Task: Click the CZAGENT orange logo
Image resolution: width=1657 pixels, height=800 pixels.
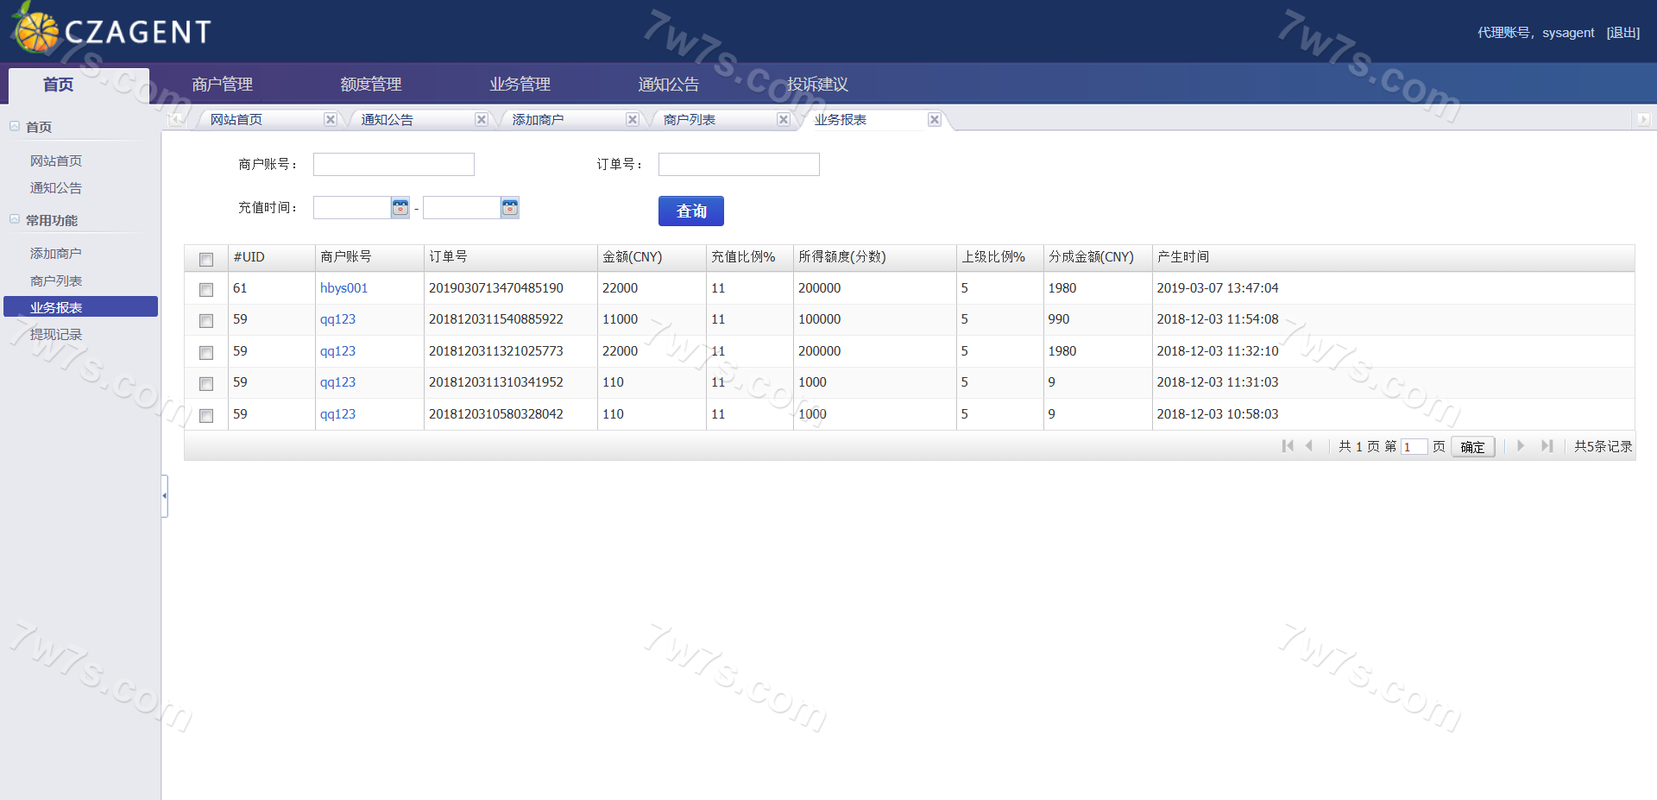Action: point(36,31)
